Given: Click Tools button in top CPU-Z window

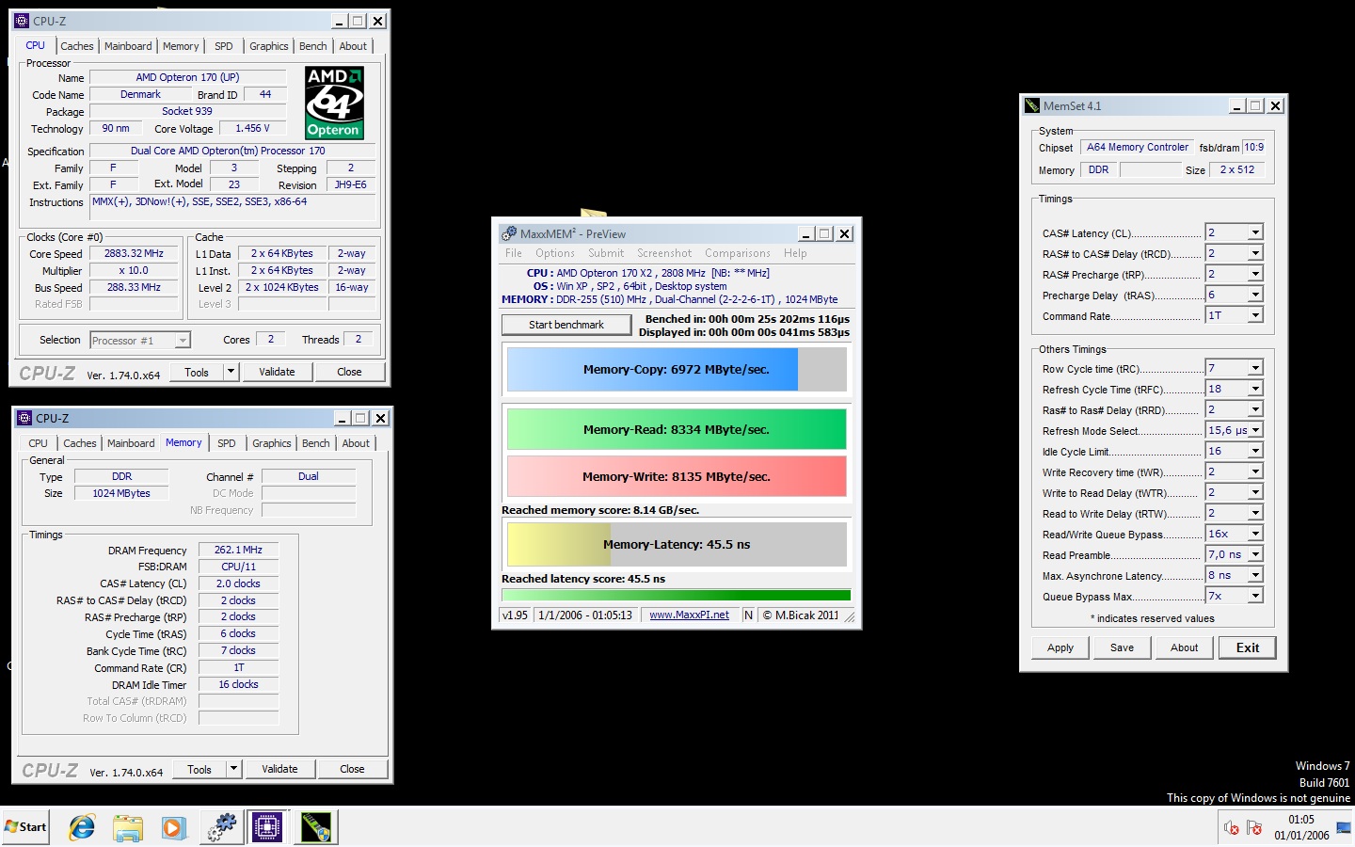Looking at the screenshot, I should click(197, 372).
